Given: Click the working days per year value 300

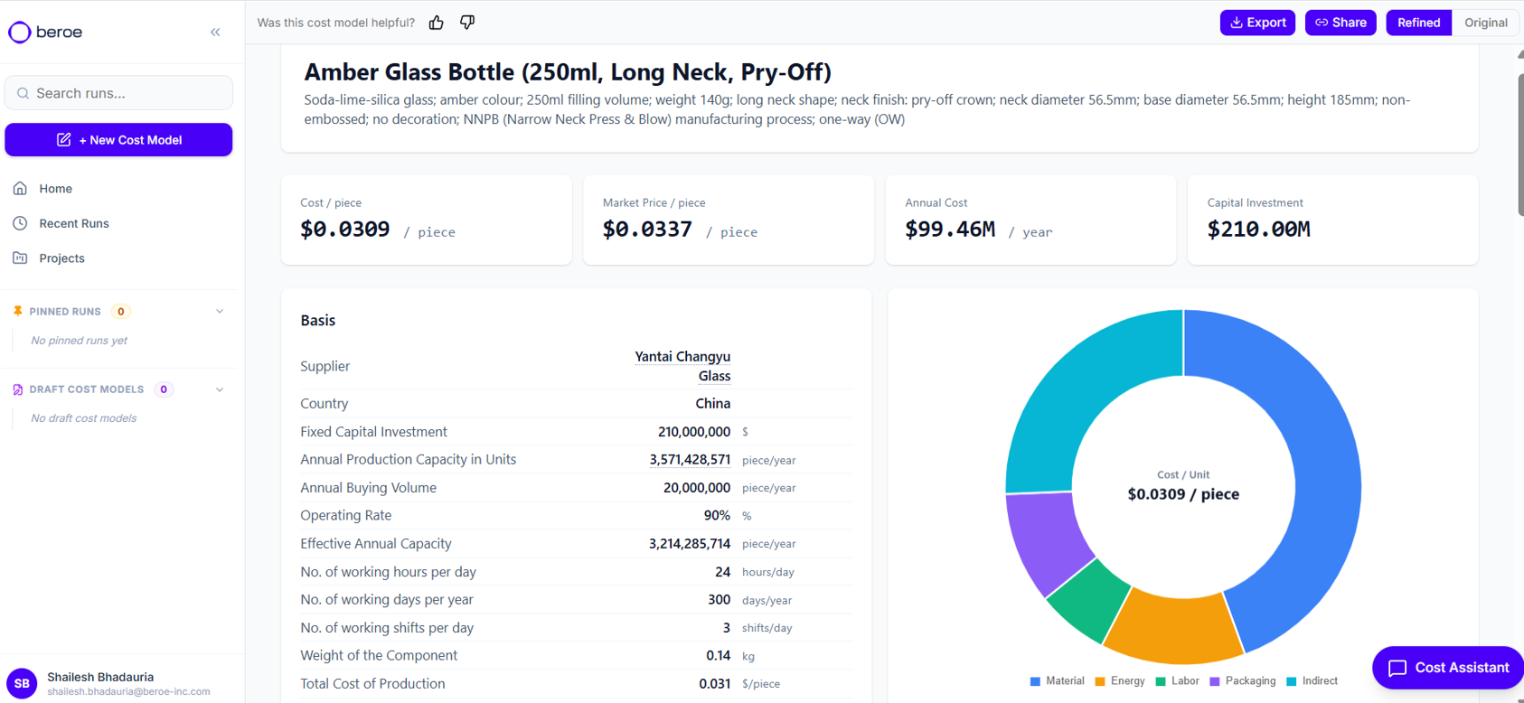Looking at the screenshot, I should tap(719, 600).
